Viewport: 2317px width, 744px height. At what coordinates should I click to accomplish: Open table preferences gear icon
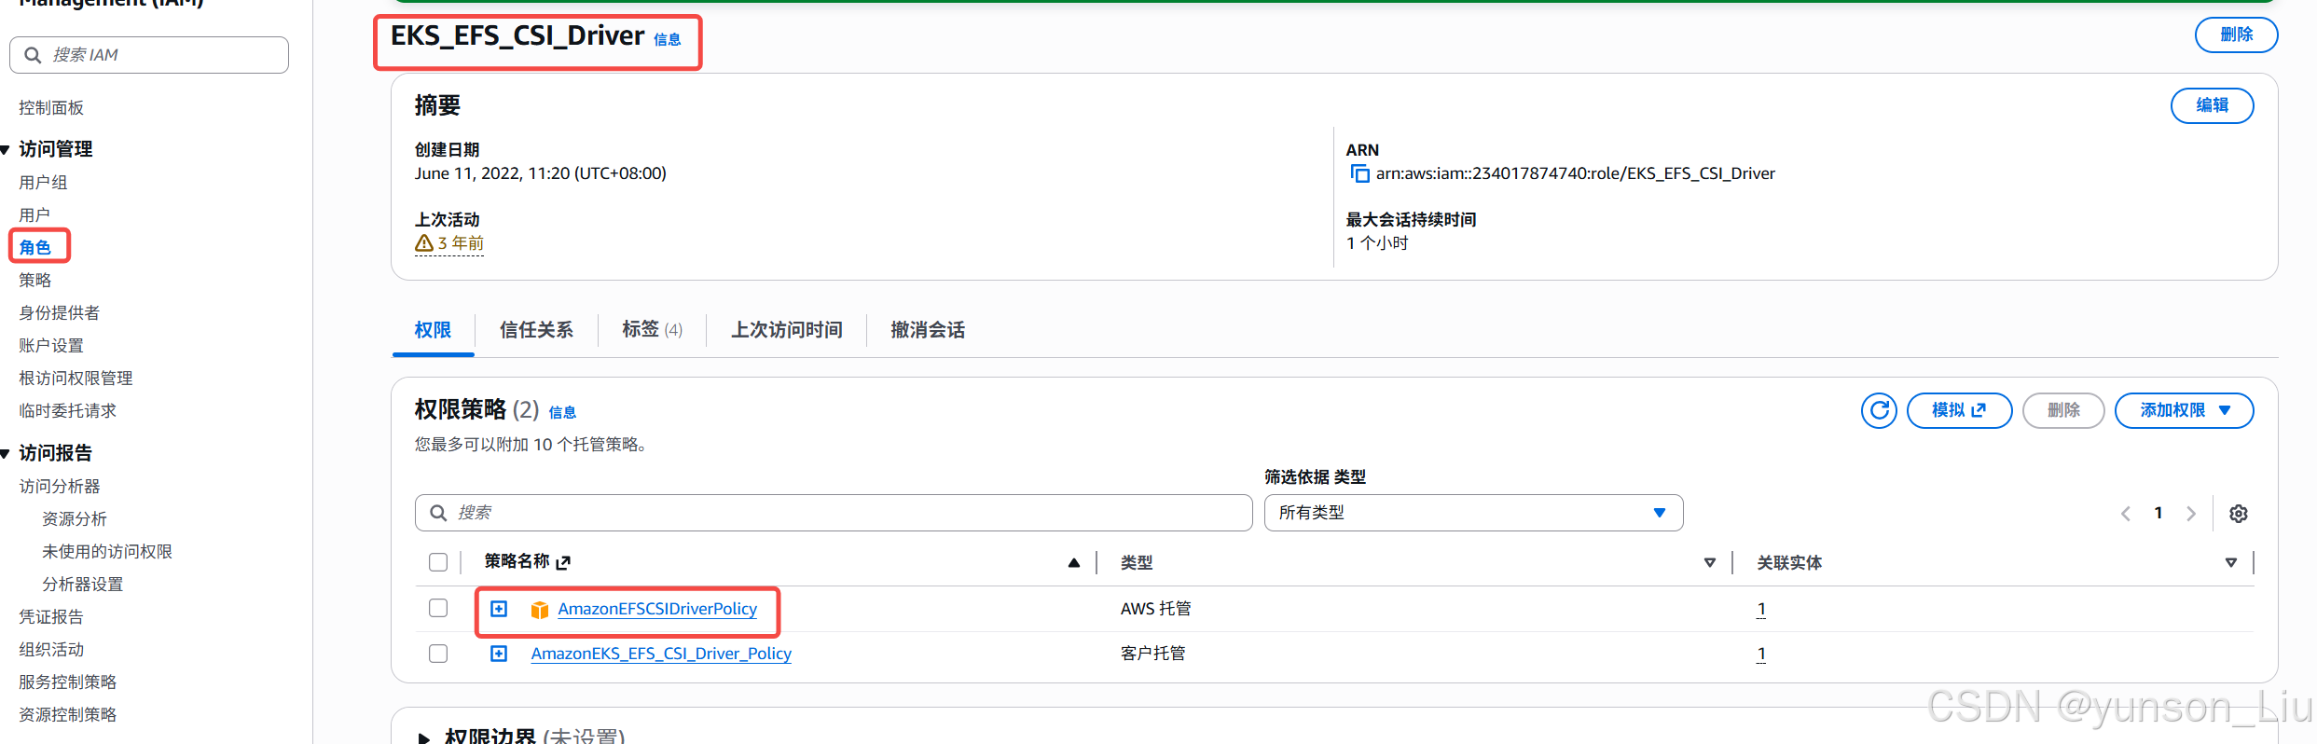click(2238, 514)
